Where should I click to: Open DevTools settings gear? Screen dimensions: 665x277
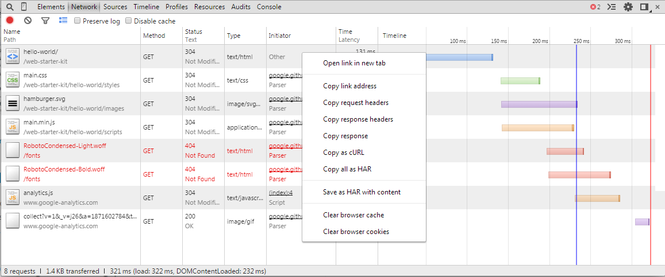tap(628, 7)
